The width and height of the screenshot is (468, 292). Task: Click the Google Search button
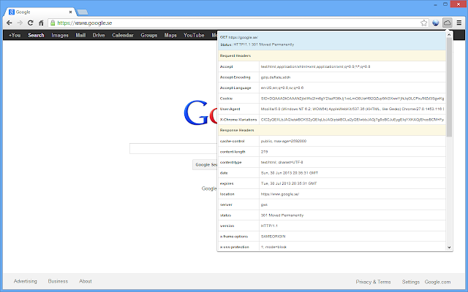pos(205,164)
